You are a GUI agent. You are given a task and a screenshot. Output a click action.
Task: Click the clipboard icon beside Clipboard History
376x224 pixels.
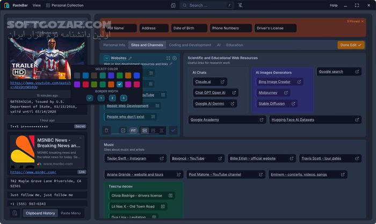tap(14, 213)
